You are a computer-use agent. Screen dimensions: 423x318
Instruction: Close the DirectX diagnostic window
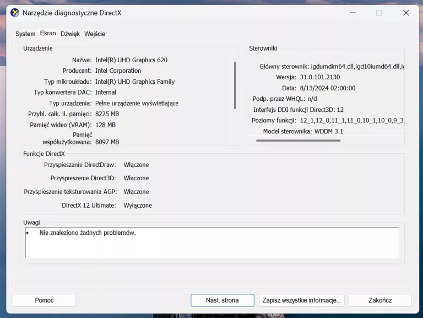coord(406,13)
